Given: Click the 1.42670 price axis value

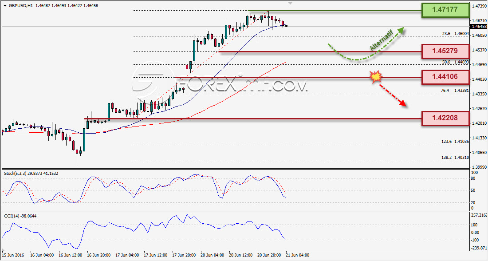Looking at the screenshot, I should point(479,109).
